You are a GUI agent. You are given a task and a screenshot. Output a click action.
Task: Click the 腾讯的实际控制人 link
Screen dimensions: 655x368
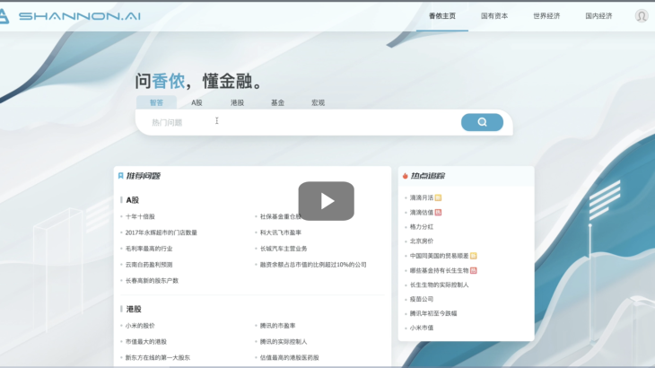pos(284,341)
